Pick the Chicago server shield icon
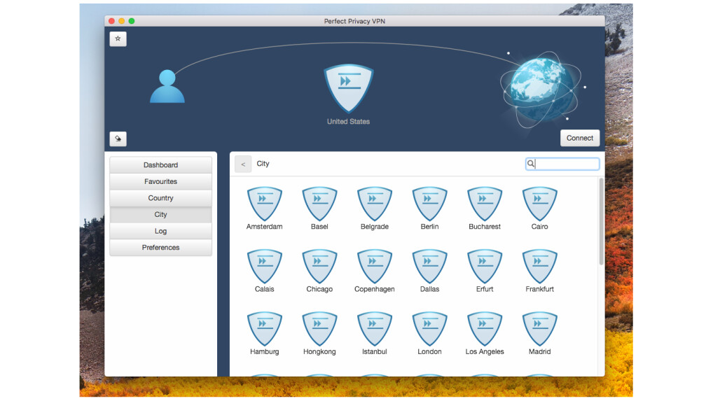Screen dimensions: 713x401 [319, 267]
